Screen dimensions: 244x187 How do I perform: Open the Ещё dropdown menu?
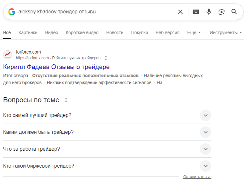(194, 32)
